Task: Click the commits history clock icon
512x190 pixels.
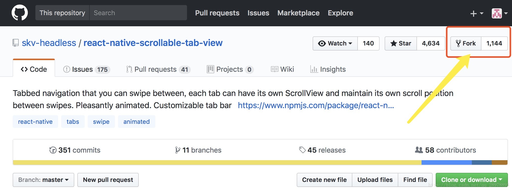Action: pos(53,150)
